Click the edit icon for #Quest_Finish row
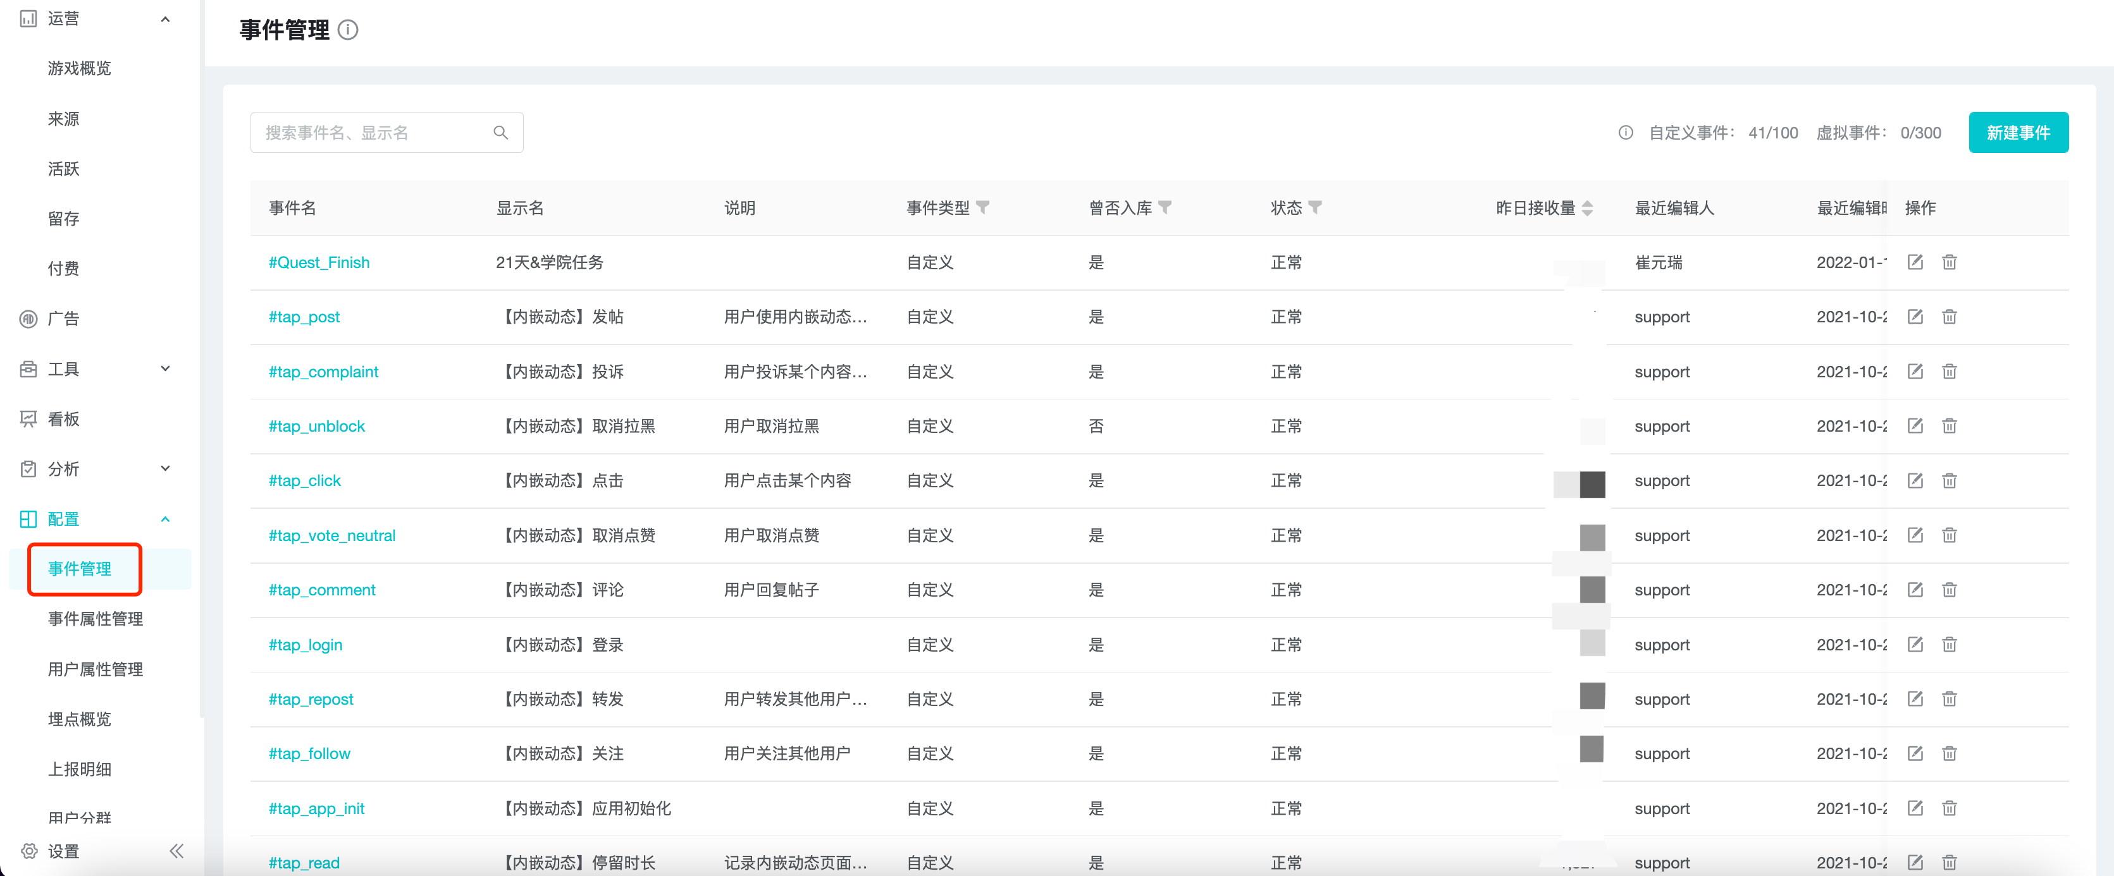2114x876 pixels. tap(1915, 262)
